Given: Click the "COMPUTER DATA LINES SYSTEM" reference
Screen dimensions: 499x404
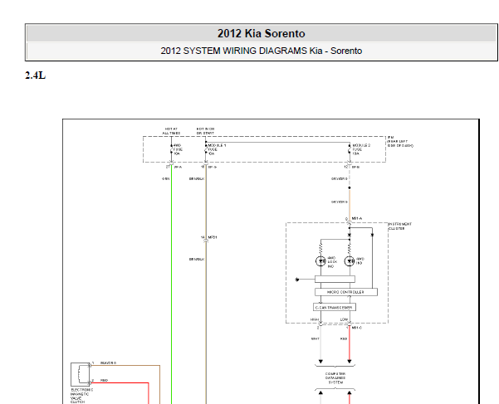Looking at the screenshot, I should 335,378.
